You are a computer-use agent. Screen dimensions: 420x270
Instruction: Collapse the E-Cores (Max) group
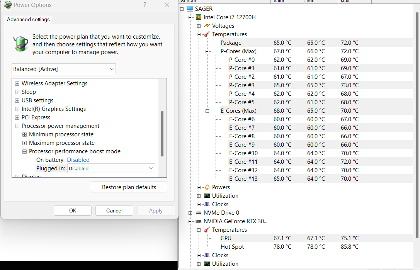pyautogui.click(x=207, y=111)
